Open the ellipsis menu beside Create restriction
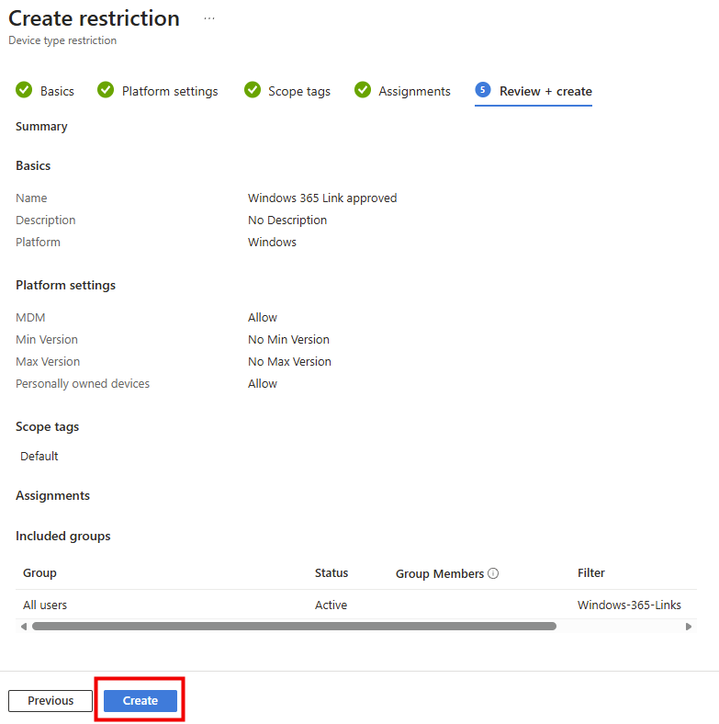Screen dimensions: 719x724 pos(209,18)
